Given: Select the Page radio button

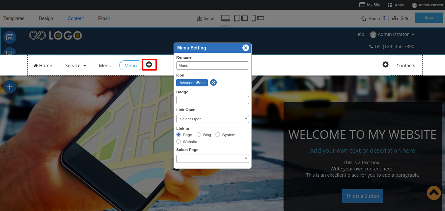Looking at the screenshot, I should [x=179, y=135].
